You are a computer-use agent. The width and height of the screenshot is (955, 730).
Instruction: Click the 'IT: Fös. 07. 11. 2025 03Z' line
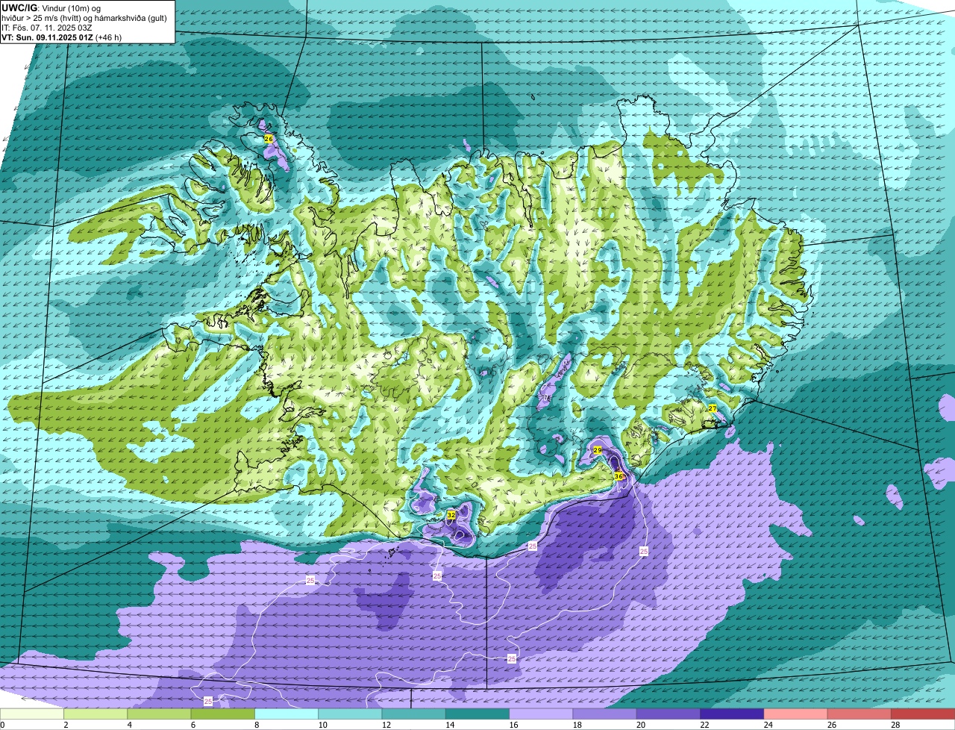tap(47, 27)
